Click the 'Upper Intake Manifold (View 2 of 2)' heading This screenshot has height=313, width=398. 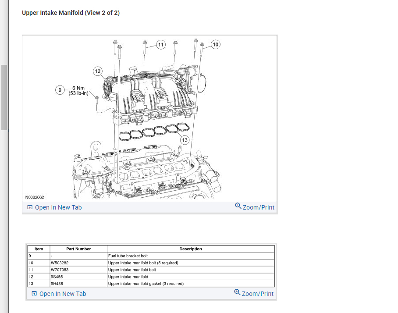[71, 13]
